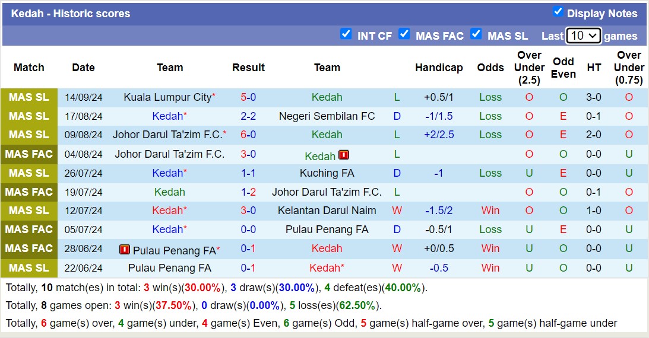This screenshot has width=649, height=338.
Task: Click the Over Under (2.5) column header
Action: coord(529,68)
